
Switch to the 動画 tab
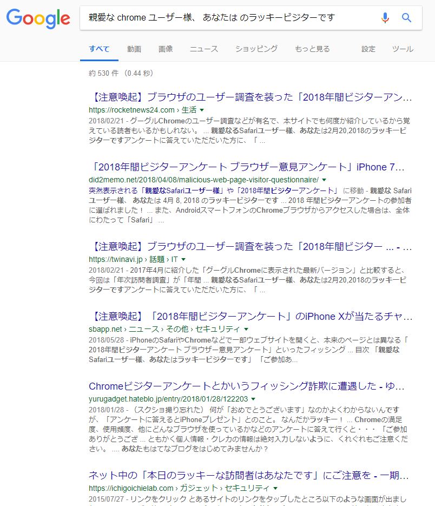pos(134,49)
